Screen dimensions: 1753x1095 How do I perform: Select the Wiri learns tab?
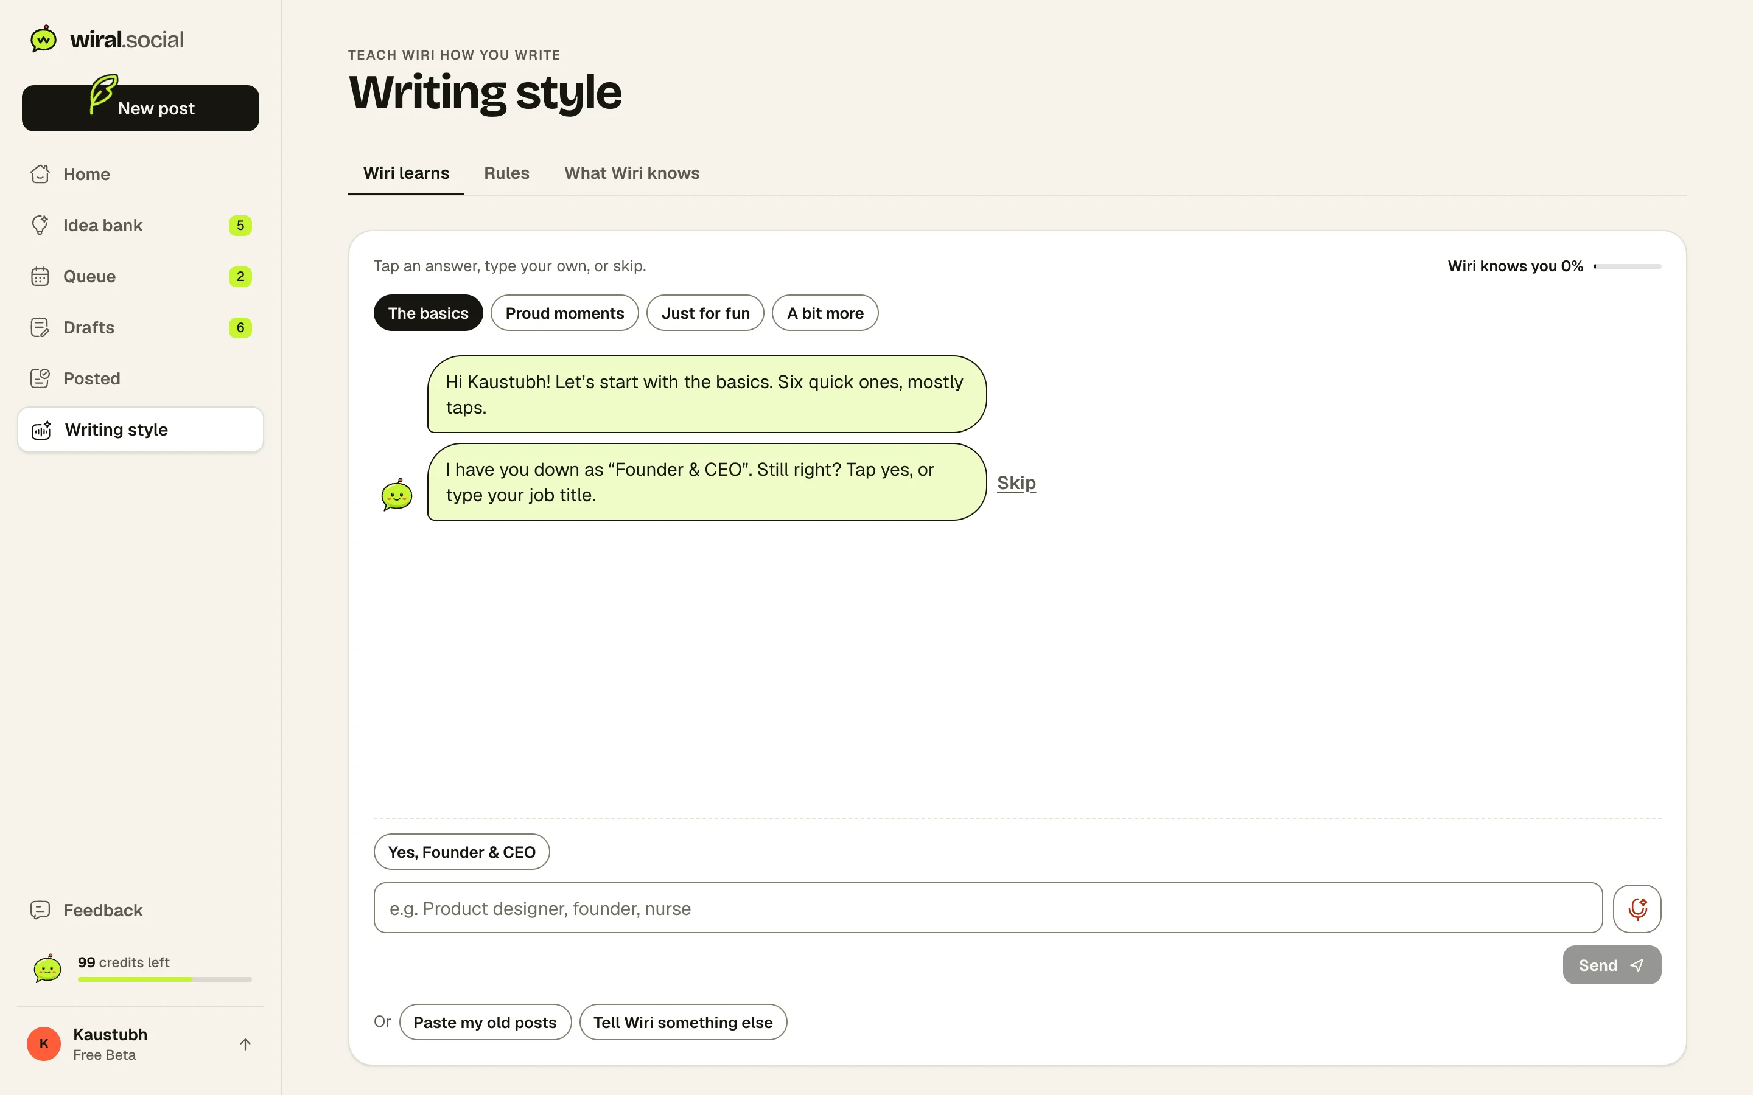tap(405, 173)
